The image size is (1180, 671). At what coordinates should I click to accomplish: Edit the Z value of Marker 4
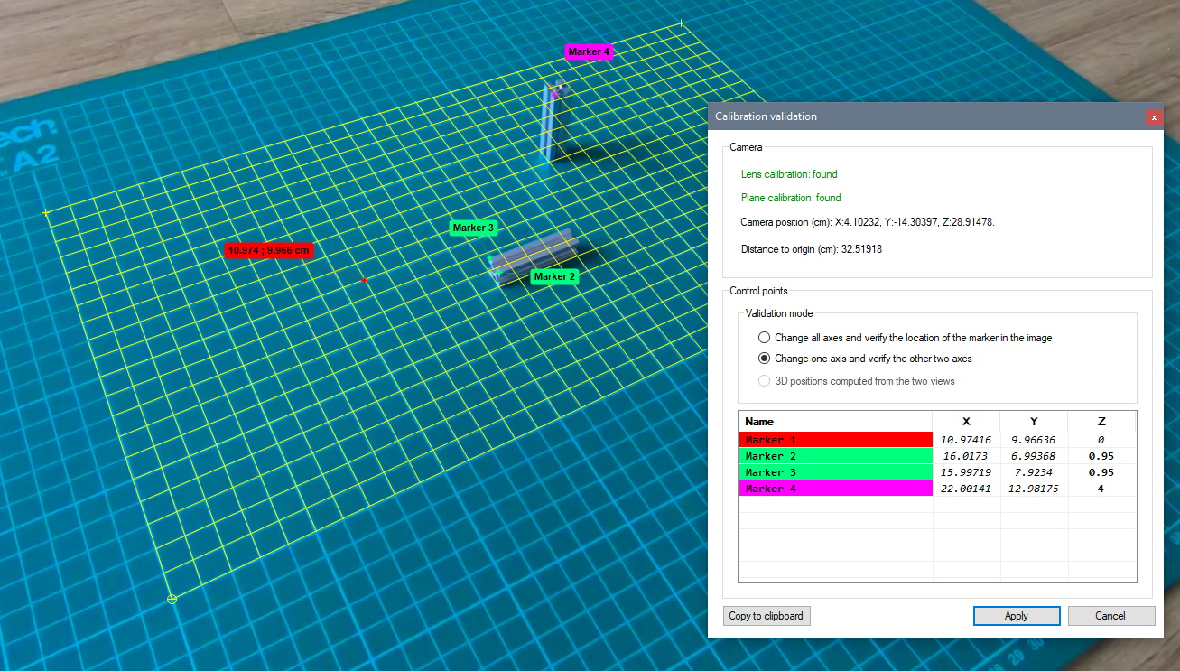click(x=1101, y=489)
